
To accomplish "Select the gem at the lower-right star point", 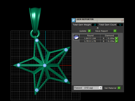I will (66, 81).
